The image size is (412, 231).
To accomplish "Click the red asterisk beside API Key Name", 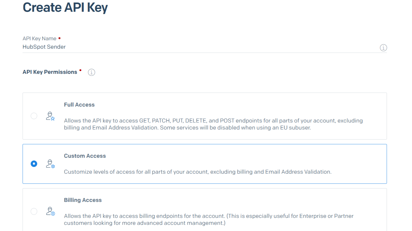I will coord(59,37).
